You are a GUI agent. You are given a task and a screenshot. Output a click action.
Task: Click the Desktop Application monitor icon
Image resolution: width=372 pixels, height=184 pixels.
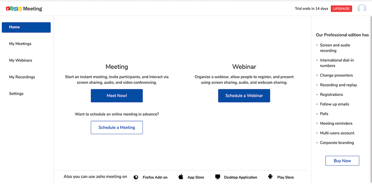[218, 177]
